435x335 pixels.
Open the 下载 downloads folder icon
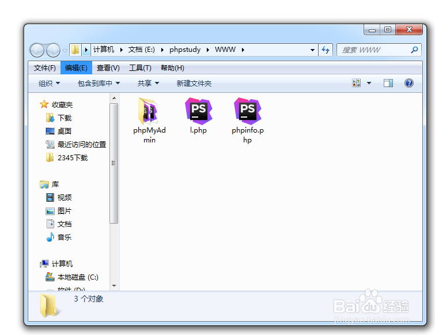tap(50, 118)
